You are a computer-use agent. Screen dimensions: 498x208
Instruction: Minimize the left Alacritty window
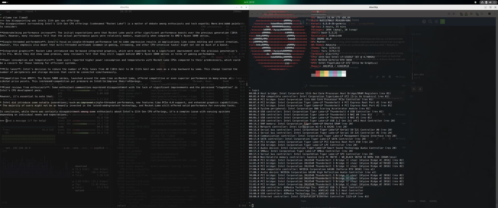[236, 7]
